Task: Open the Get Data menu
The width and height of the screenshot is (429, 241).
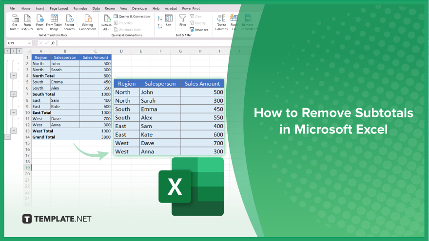Action: coord(15,22)
